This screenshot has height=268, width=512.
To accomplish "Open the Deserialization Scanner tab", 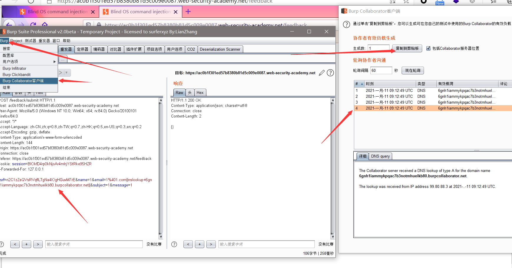I will [x=220, y=49].
